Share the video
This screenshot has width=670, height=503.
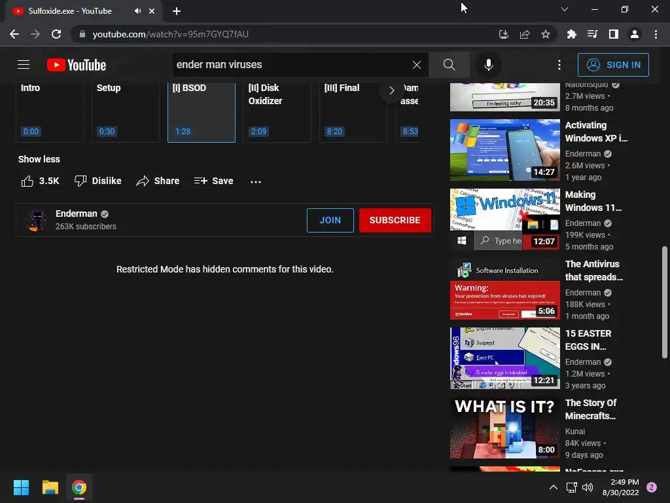(x=158, y=181)
